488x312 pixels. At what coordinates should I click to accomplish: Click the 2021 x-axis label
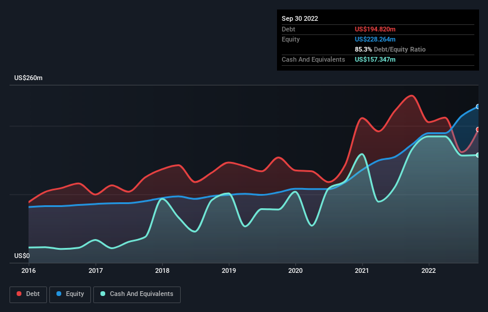click(x=362, y=270)
